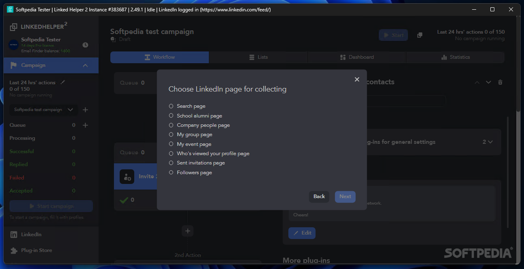
Task: Click the duplicate campaign icon
Action: [420, 35]
